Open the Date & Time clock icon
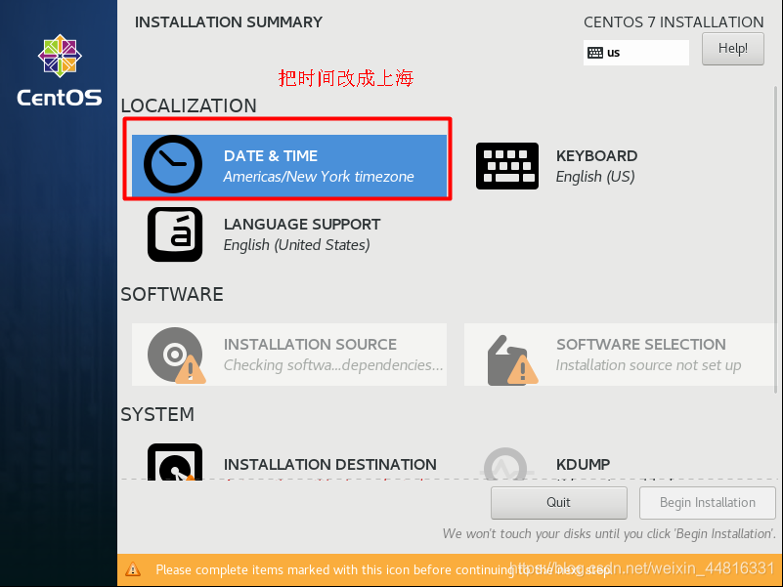This screenshot has width=783, height=587. (173, 164)
